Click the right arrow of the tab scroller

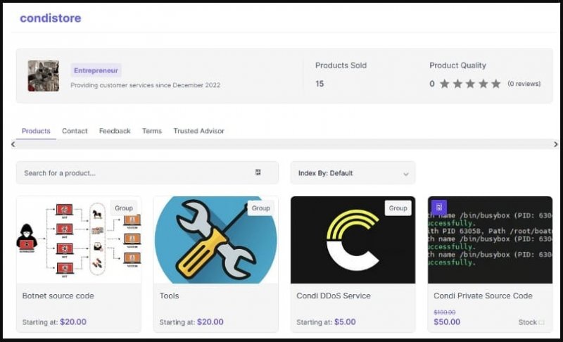[555, 144]
